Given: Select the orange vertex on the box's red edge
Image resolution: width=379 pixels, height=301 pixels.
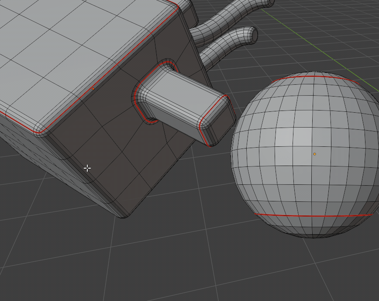Looking at the screenshot, I should pyautogui.click(x=93, y=89).
